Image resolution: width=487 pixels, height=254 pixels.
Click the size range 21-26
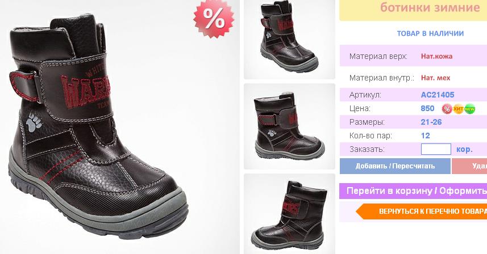[431, 122]
